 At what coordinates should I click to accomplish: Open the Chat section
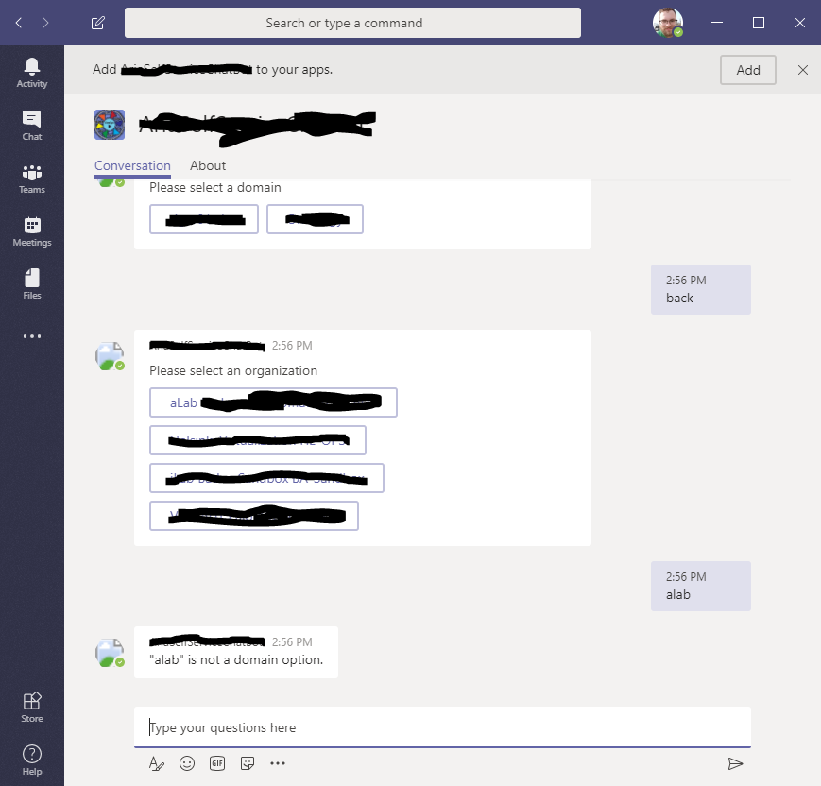pos(32,126)
